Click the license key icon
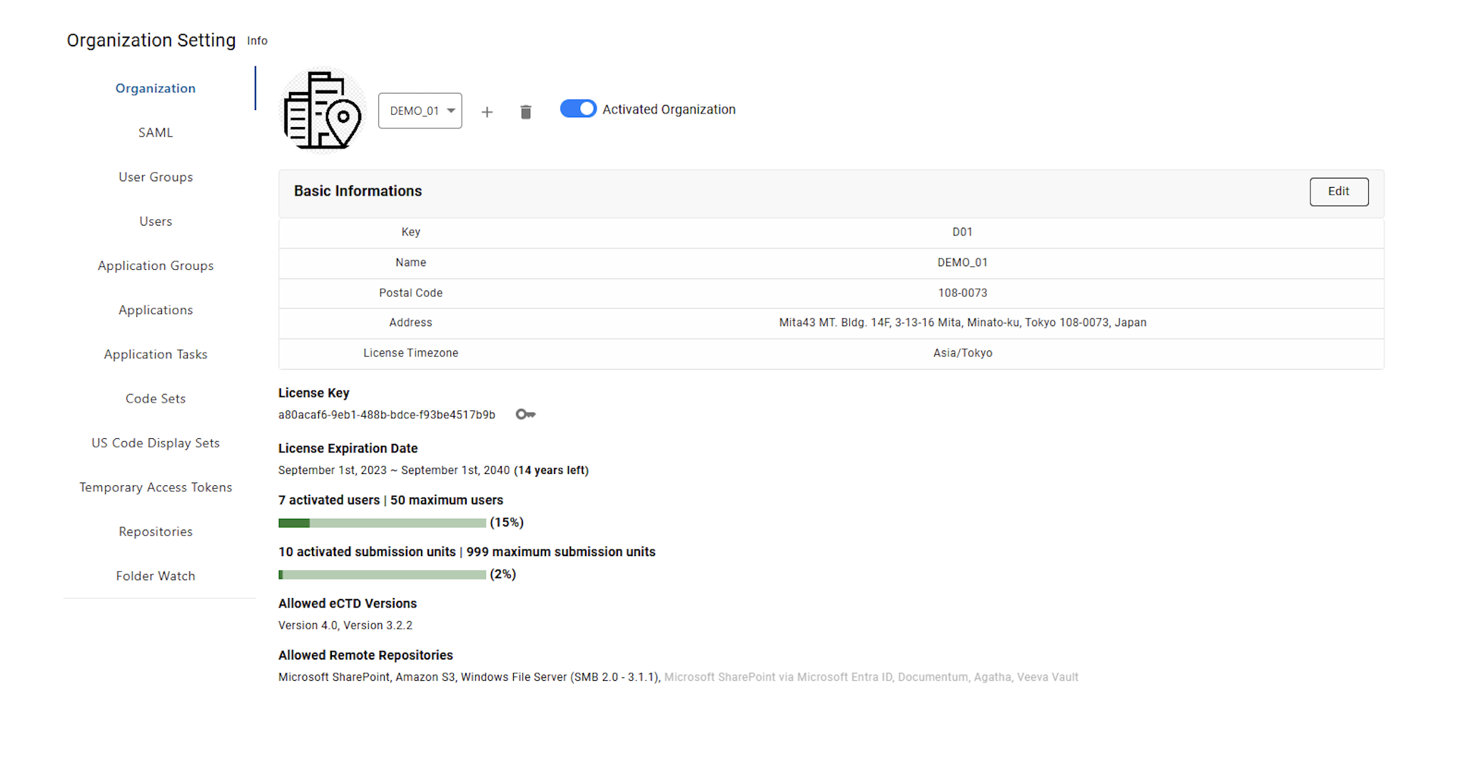The height and width of the screenshot is (768, 1473). point(525,414)
